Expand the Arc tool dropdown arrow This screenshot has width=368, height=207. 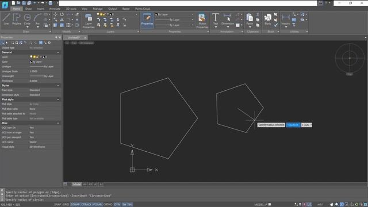[37, 27]
